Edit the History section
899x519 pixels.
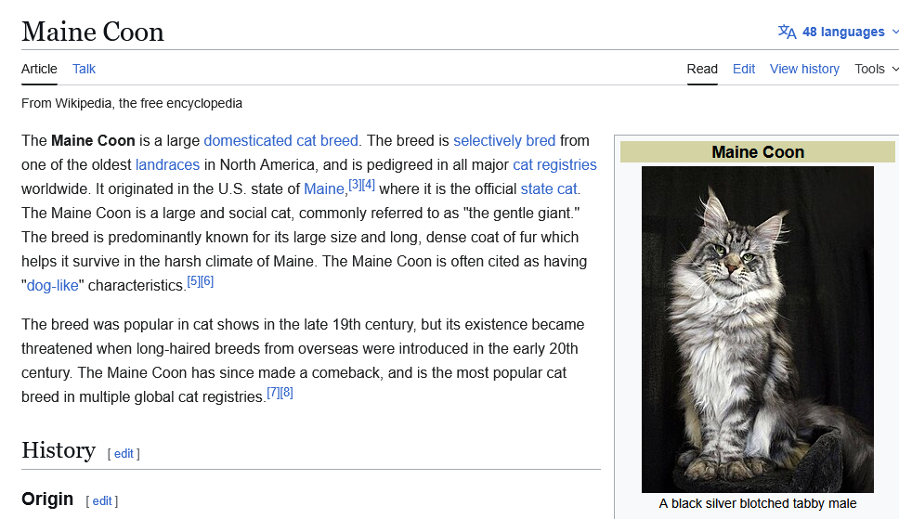[x=124, y=454]
